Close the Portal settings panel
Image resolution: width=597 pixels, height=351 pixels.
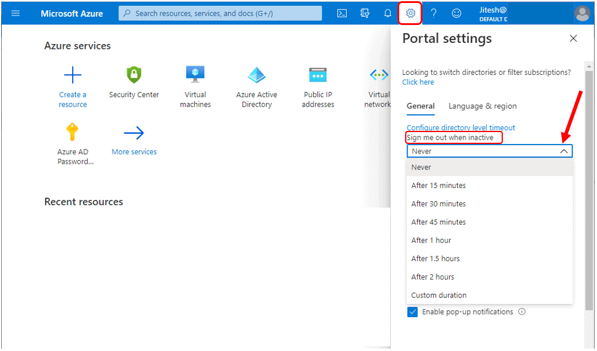[x=573, y=39]
